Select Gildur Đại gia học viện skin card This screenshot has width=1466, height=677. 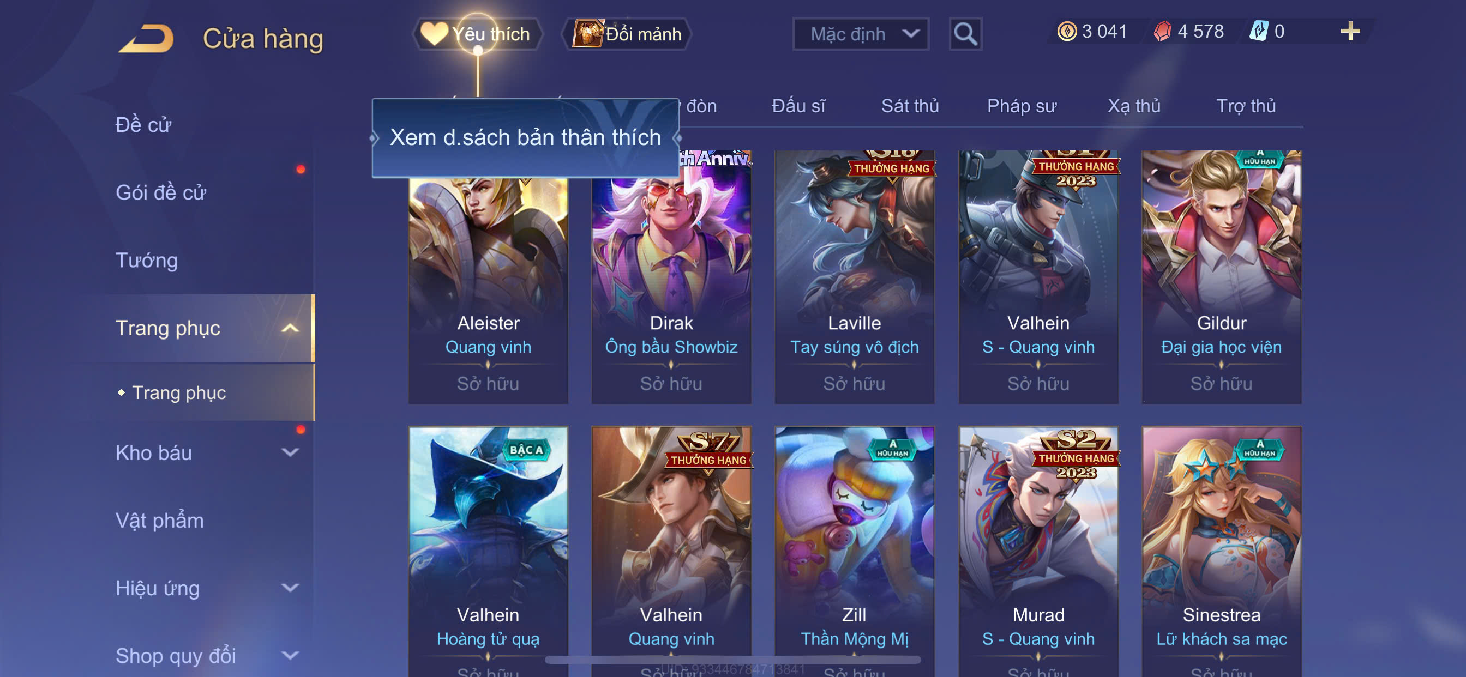1221,277
